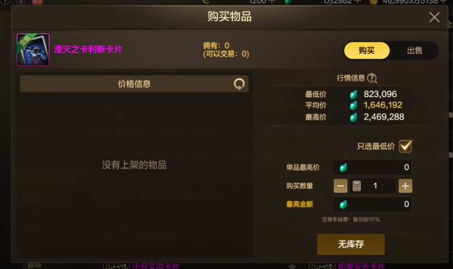Screen dimensions: 453x269
Task: Click the gem icon beside 最高价
Action: 353,117
